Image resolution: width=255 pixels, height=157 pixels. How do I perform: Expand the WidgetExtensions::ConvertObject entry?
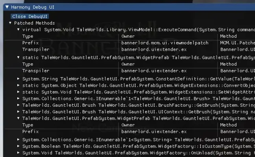point(18,85)
